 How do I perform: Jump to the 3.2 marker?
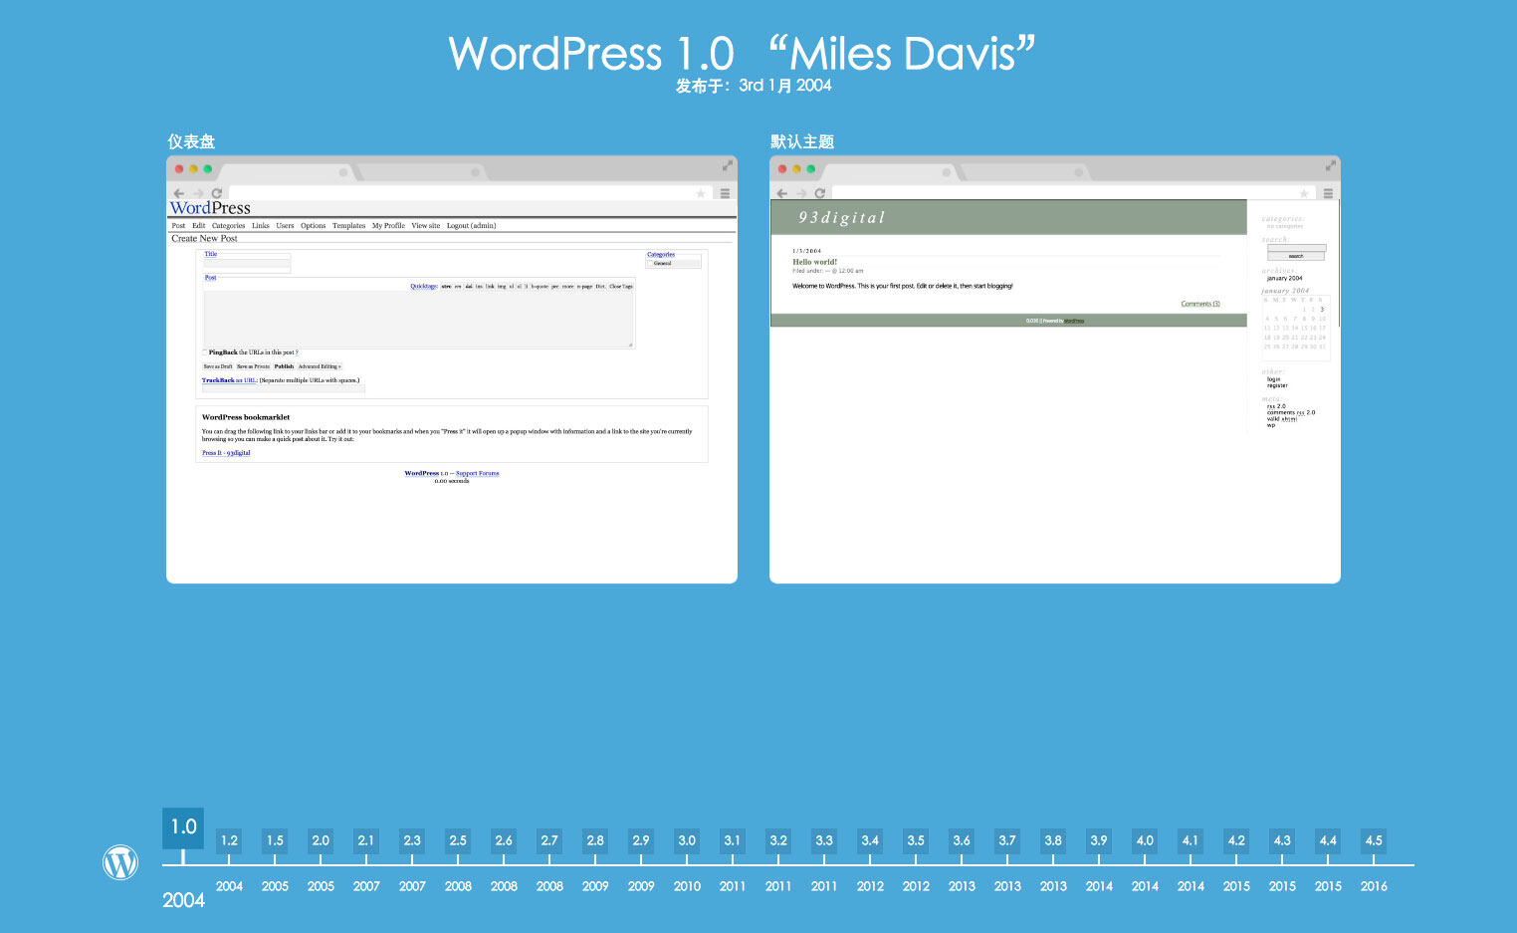[778, 840]
